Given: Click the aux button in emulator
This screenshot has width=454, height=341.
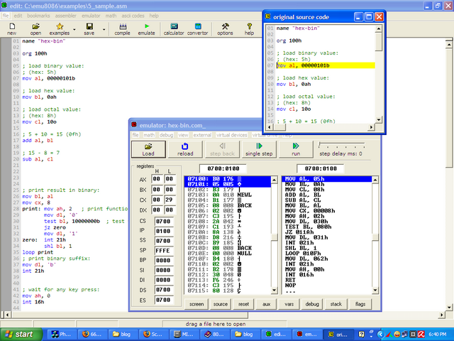Looking at the screenshot, I should pos(267,304).
